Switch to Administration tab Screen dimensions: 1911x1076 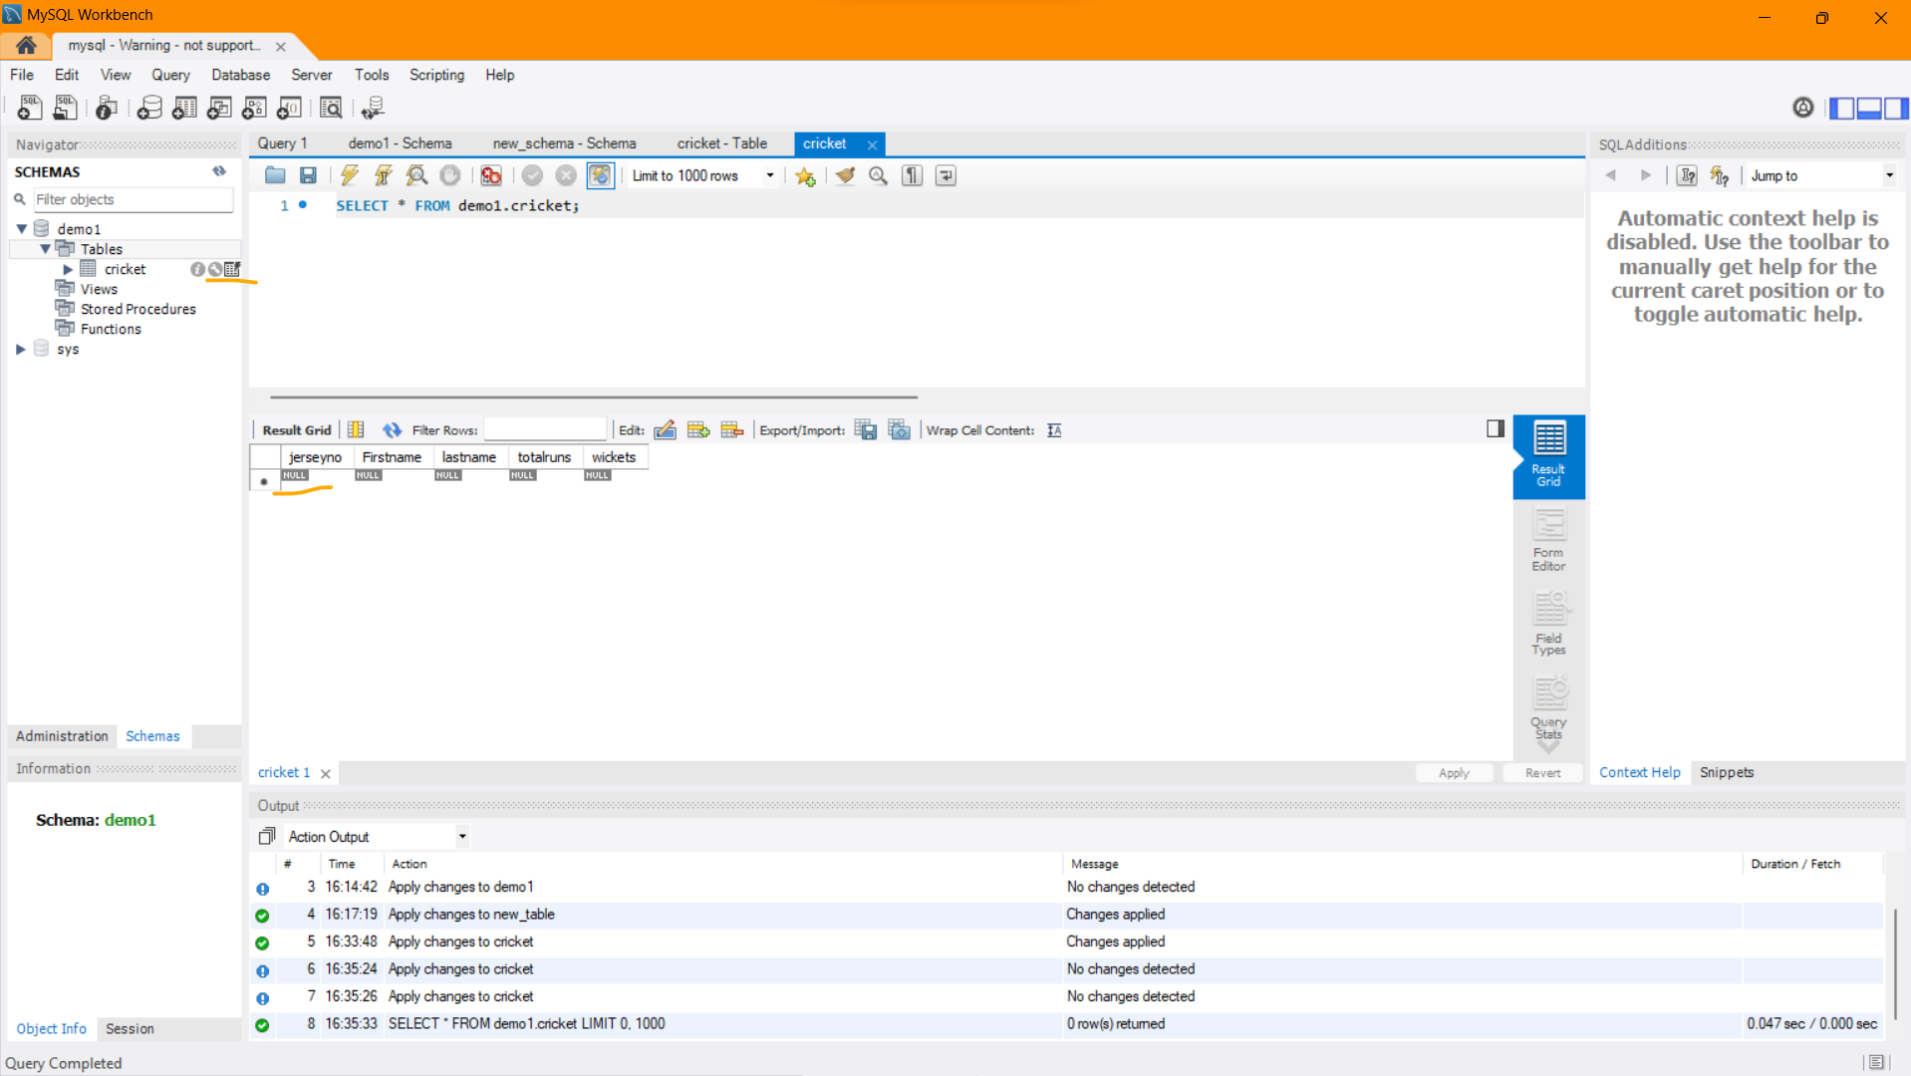point(62,736)
